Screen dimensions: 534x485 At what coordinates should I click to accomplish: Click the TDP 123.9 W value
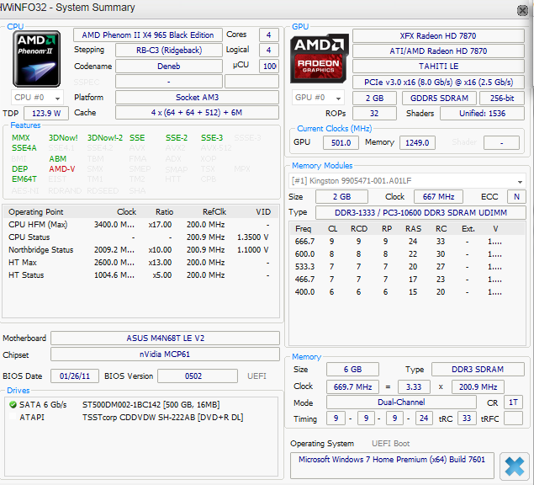pos(46,113)
